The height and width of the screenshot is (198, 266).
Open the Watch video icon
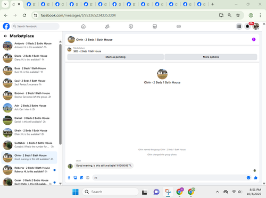[x=131, y=27]
